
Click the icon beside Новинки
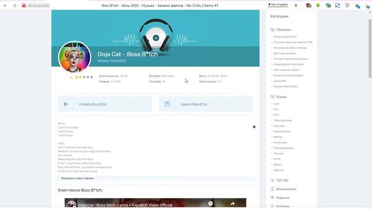tap(273, 197)
